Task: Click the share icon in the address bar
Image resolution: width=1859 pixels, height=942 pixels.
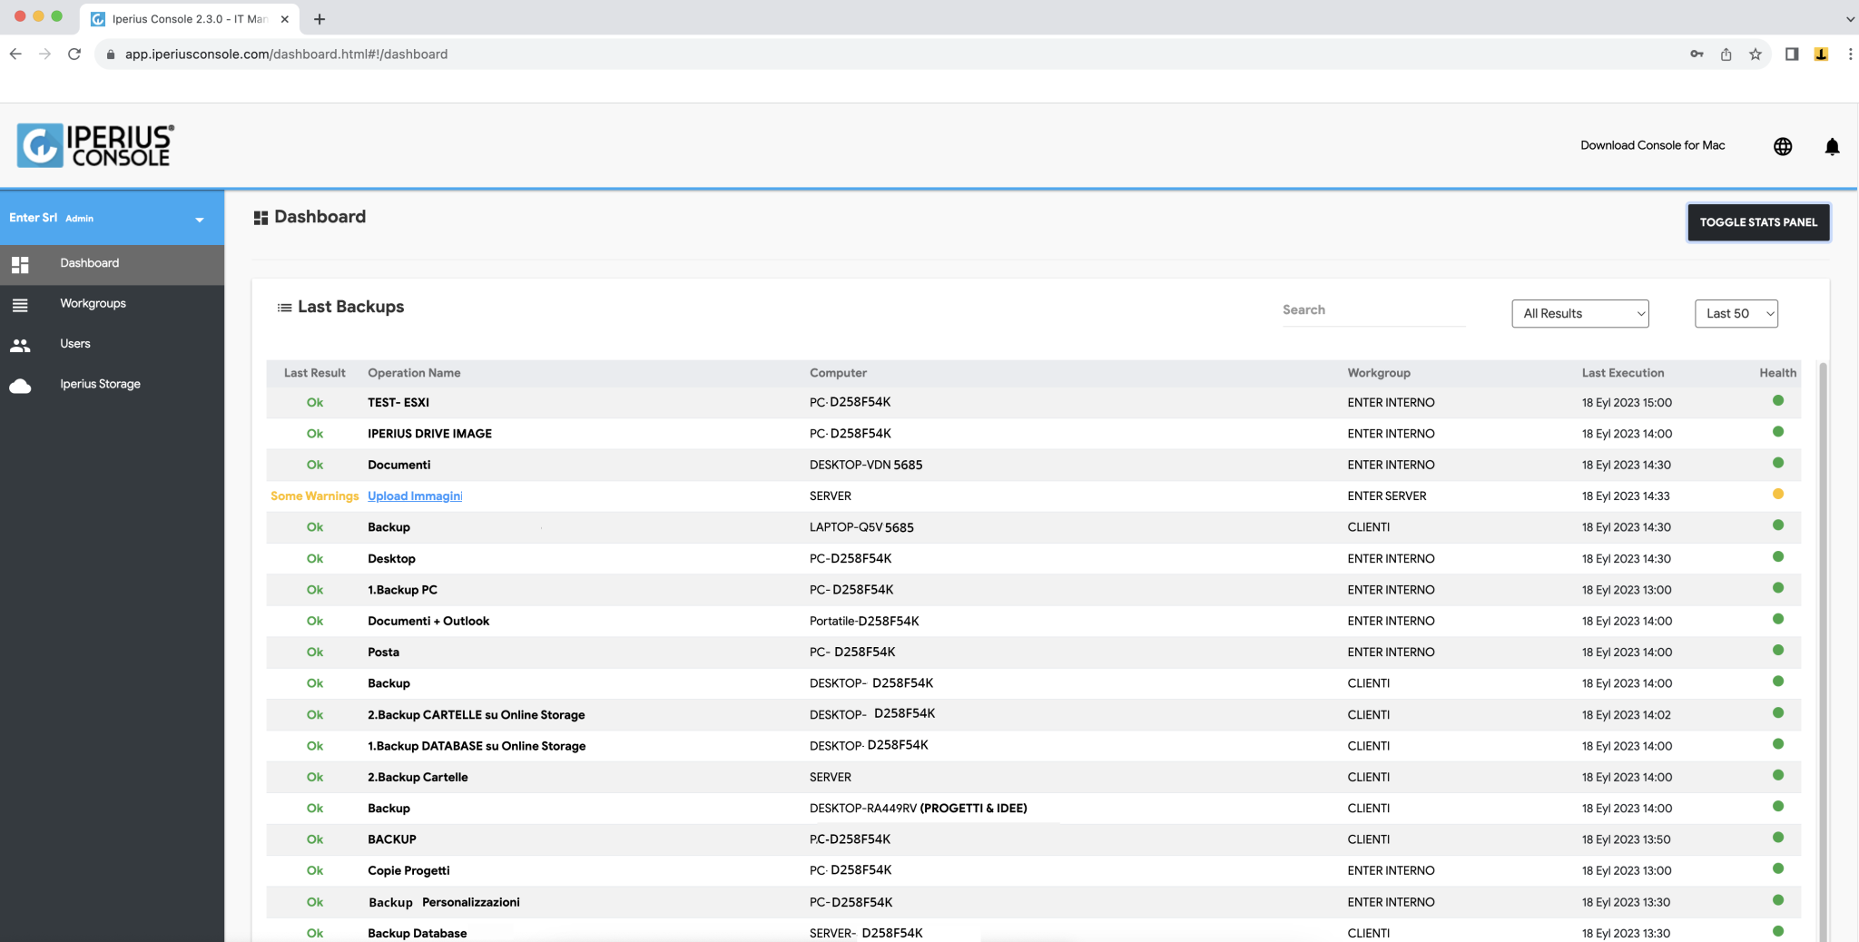Action: click(x=1726, y=54)
